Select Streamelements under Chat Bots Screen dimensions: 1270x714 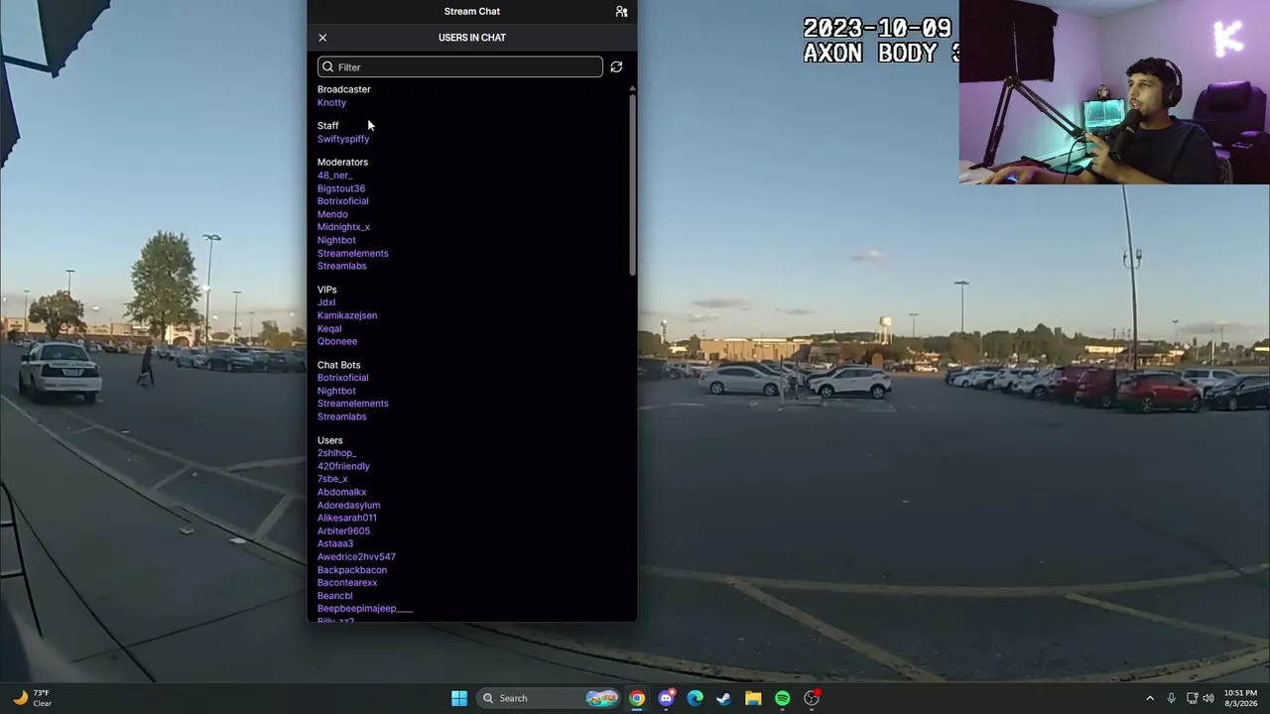pyautogui.click(x=352, y=404)
